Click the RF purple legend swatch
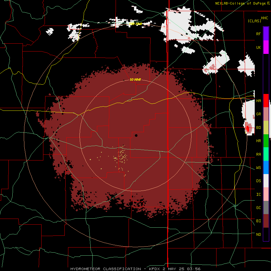271x271 pixels. pos(266,34)
